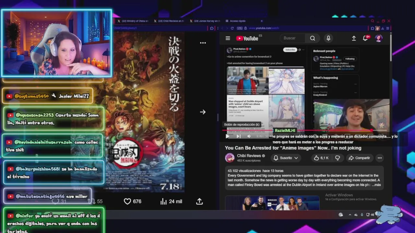
Task: Open the browser downloads icon
Action: (x=383, y=28)
